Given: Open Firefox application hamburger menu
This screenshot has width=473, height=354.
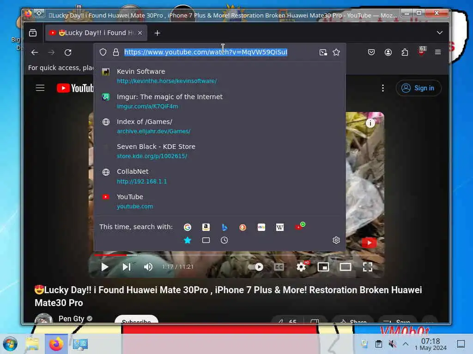Looking at the screenshot, I should coord(438,53).
